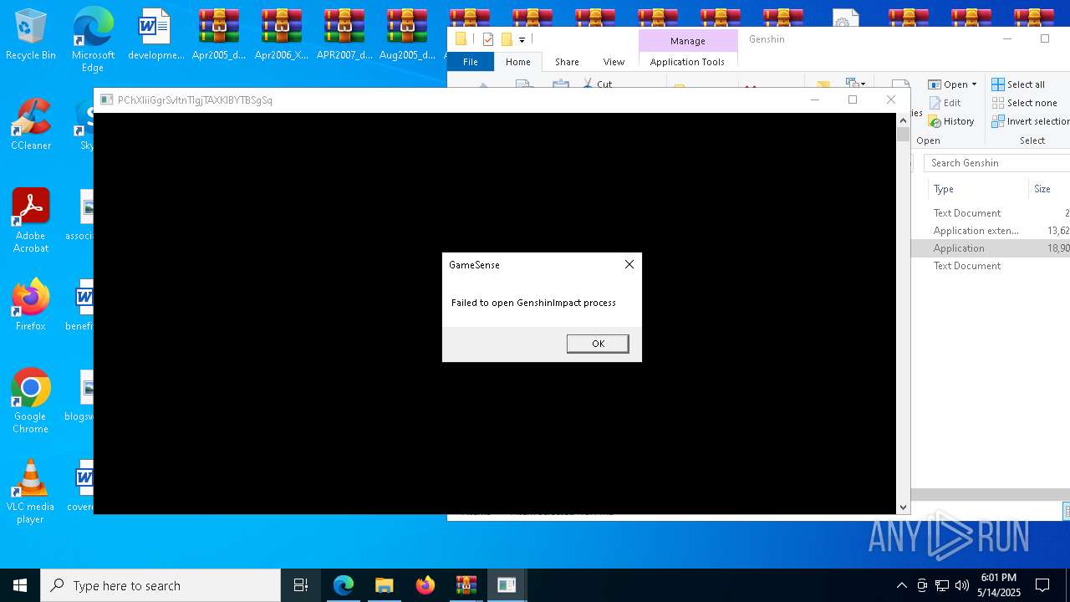Click the Manage contextual tab
The height and width of the screenshot is (602, 1070).
(688, 40)
